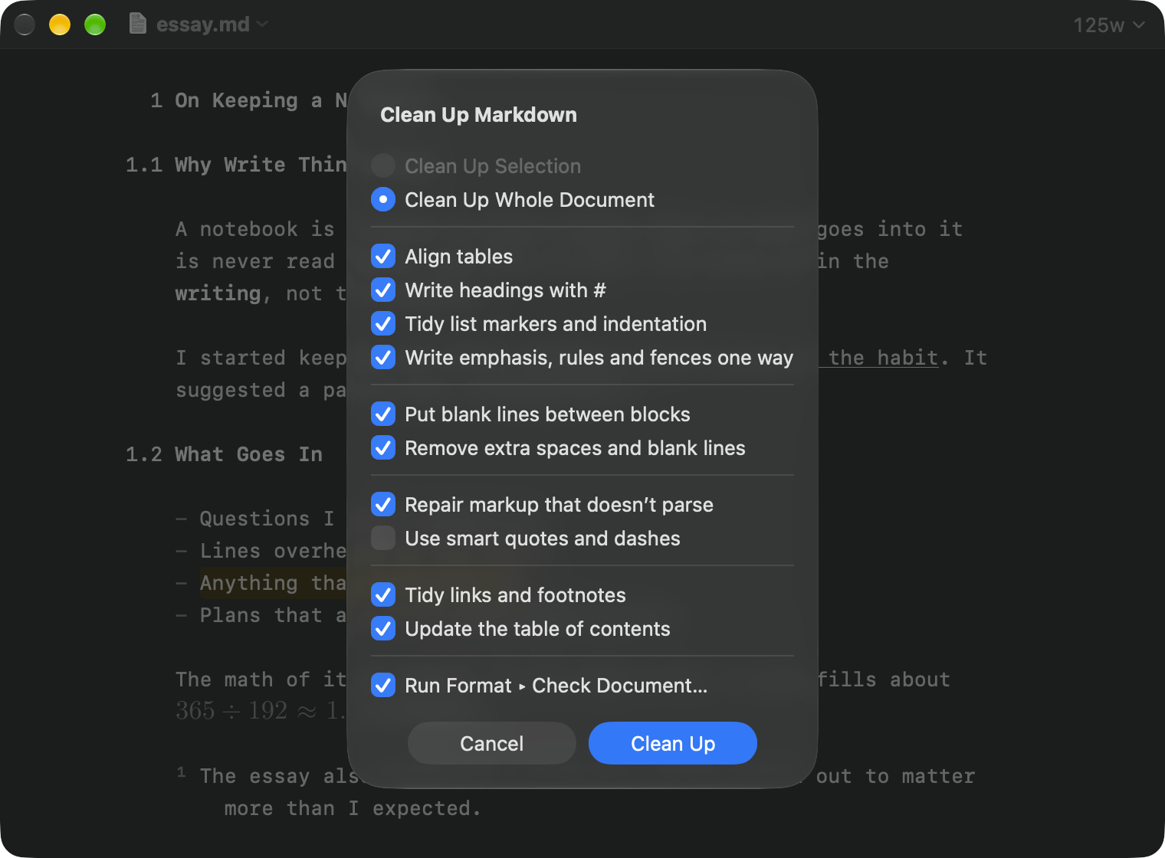The width and height of the screenshot is (1165, 858).
Task: Click the footnote text "more than I expected."
Action: [353, 808]
